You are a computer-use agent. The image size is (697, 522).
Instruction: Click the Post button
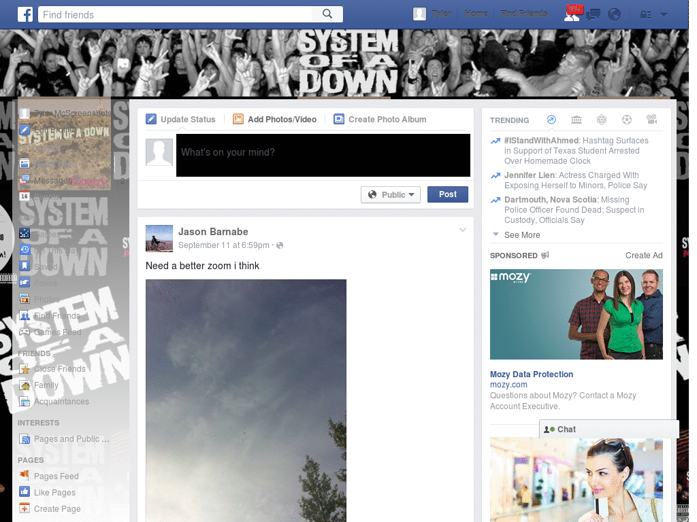447,194
